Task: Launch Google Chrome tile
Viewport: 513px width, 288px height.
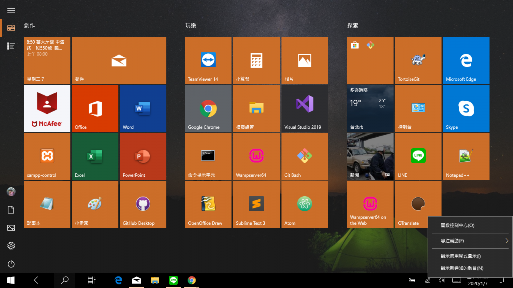Action: (x=208, y=108)
